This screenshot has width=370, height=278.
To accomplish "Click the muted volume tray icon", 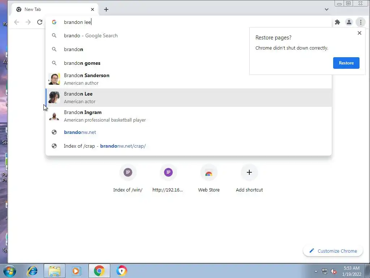I will pos(334,271).
